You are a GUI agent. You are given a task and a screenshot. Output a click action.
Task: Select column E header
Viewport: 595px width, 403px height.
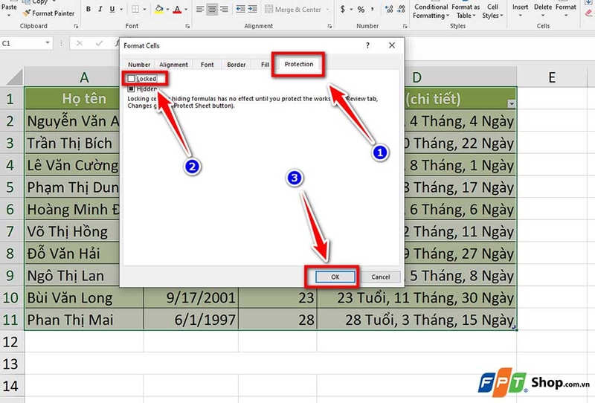coord(552,77)
